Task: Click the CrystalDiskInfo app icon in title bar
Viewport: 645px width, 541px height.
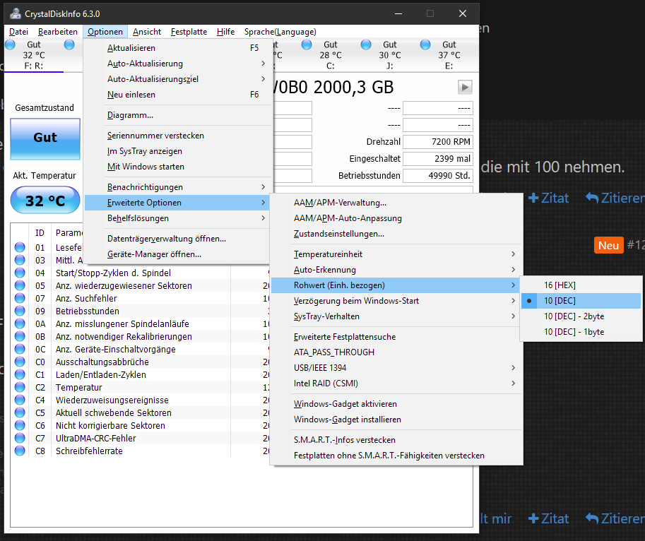Action: point(16,13)
